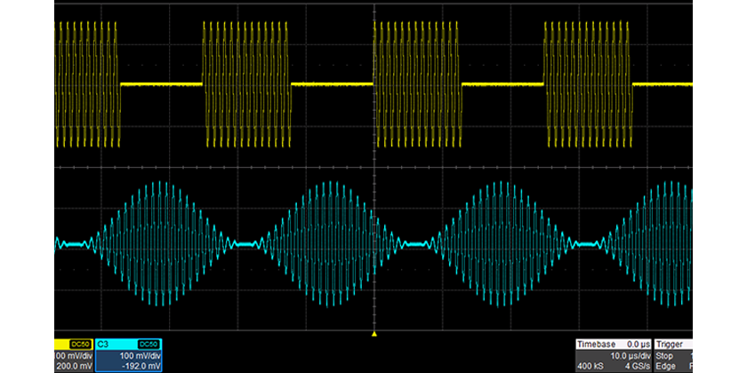Click the 10.0 µs/div timebase setting

coord(628,354)
